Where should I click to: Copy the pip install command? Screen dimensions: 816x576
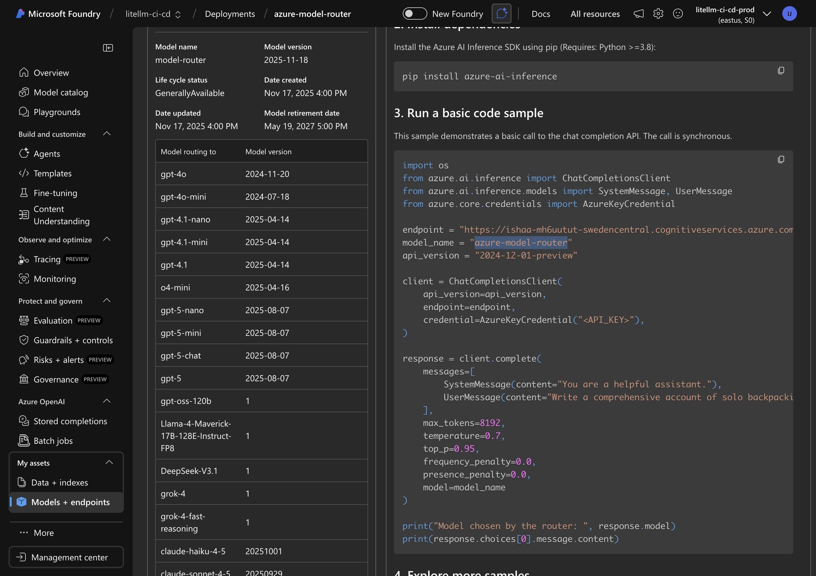[780, 71]
